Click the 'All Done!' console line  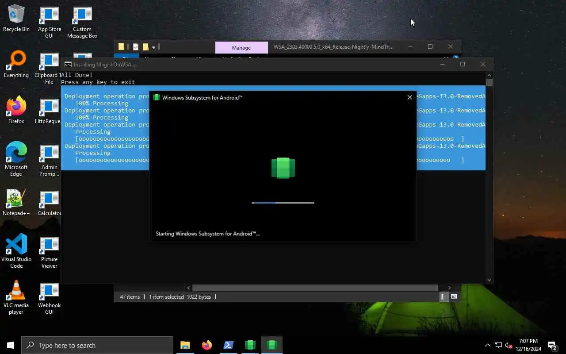[x=77, y=75]
